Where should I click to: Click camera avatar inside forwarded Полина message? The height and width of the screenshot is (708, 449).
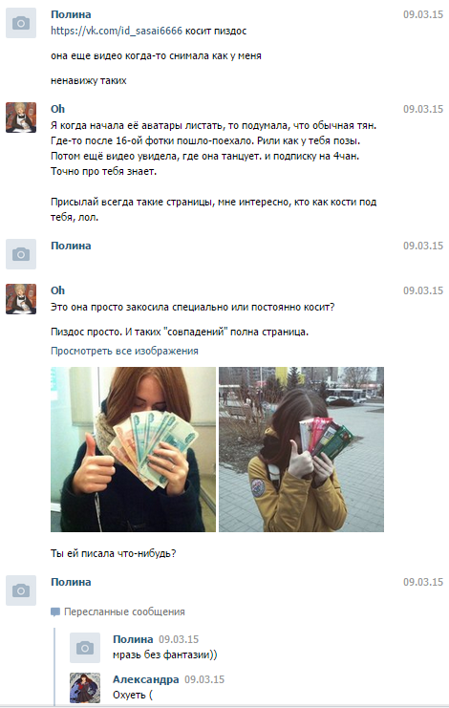coord(85,648)
